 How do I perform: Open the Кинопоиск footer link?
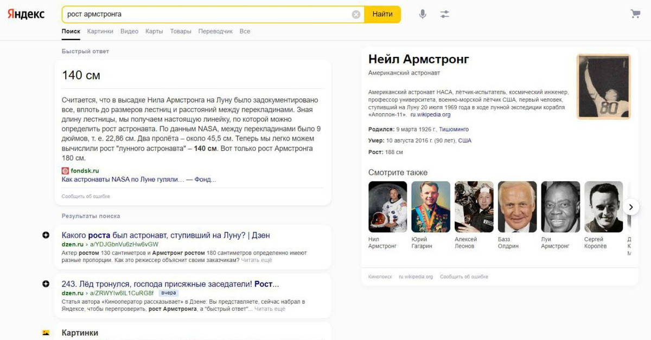click(380, 277)
